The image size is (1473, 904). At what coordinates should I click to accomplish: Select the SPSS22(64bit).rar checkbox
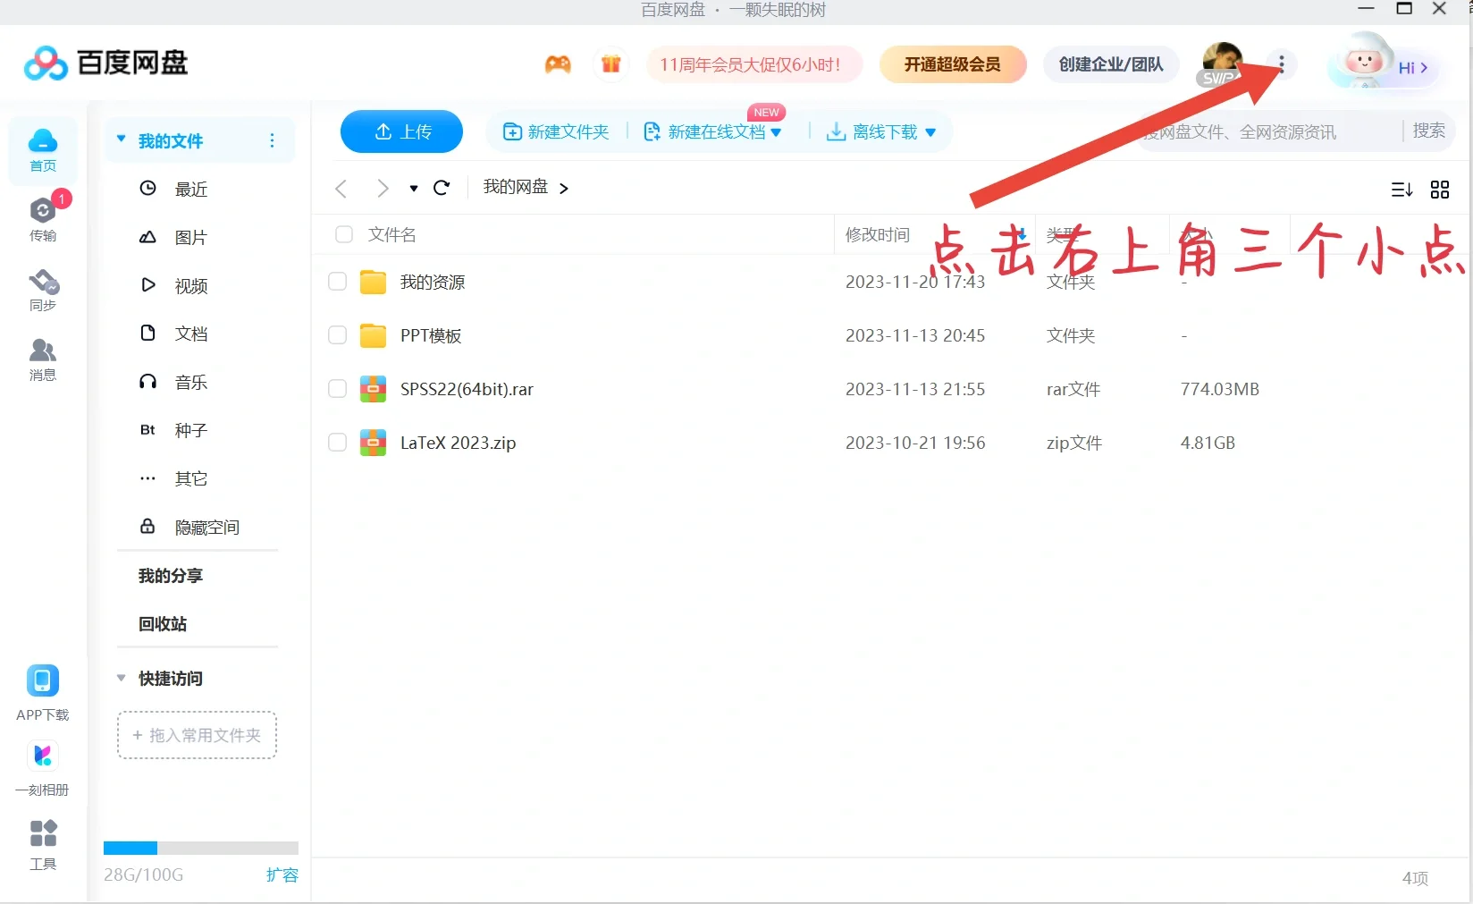pos(337,389)
